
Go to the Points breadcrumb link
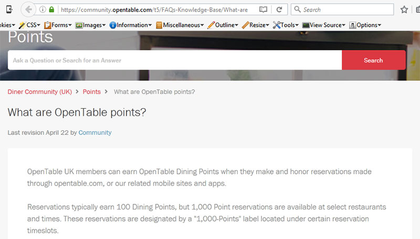(91, 92)
